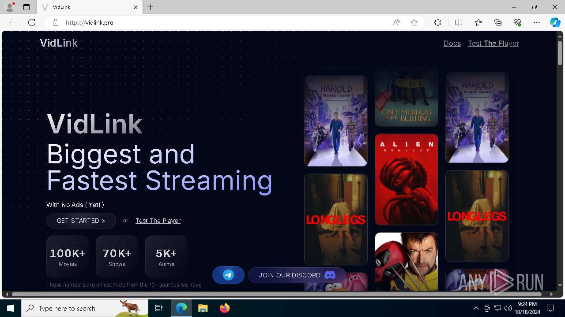Select the right-column Longlegs poster
This screenshot has height=317, width=565.
477,216
